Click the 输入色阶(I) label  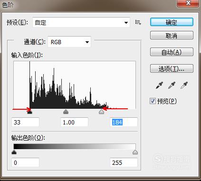coord(27,55)
